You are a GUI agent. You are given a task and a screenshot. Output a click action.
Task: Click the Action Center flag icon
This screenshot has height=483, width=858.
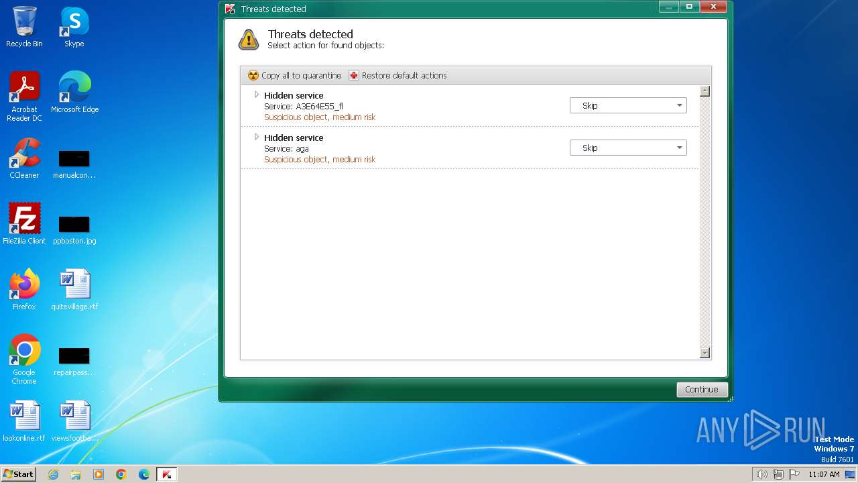794,474
